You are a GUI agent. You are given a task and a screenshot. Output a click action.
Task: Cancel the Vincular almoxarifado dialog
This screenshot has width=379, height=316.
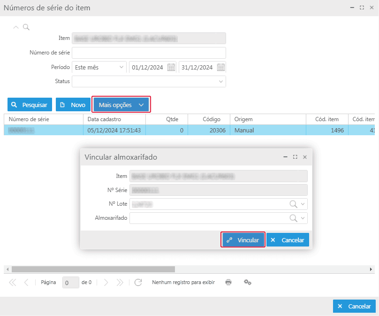click(x=288, y=240)
